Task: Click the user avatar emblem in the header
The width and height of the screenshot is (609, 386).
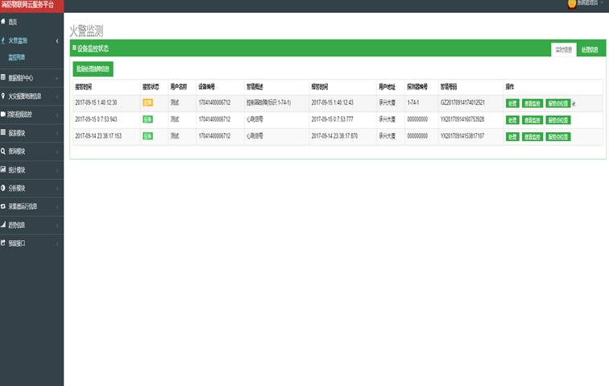Action: coord(572,4)
